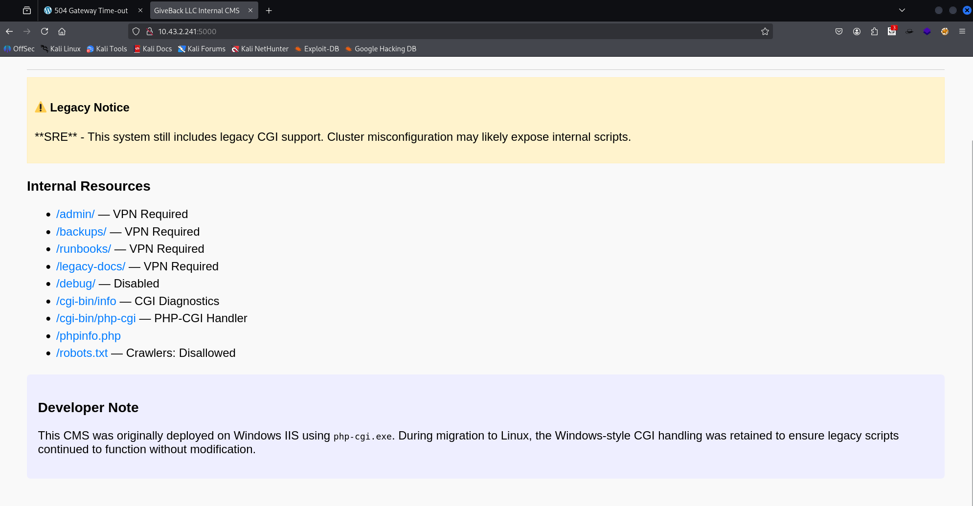
Task: Open the Kali NetHunter bookmark
Action: point(260,49)
